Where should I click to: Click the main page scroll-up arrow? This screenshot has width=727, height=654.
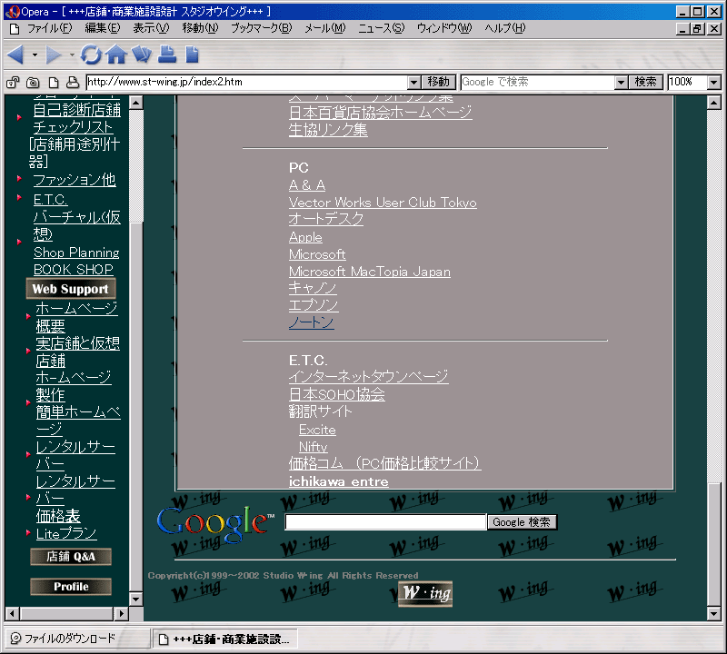coord(714,103)
